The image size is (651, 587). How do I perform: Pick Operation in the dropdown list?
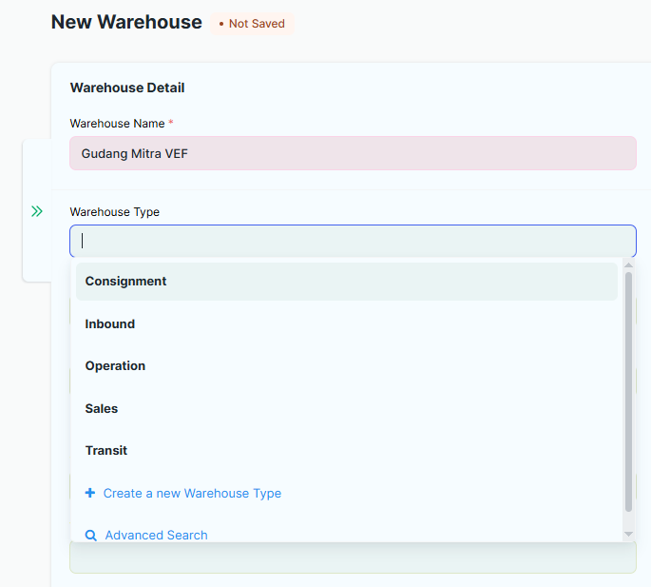(347, 366)
